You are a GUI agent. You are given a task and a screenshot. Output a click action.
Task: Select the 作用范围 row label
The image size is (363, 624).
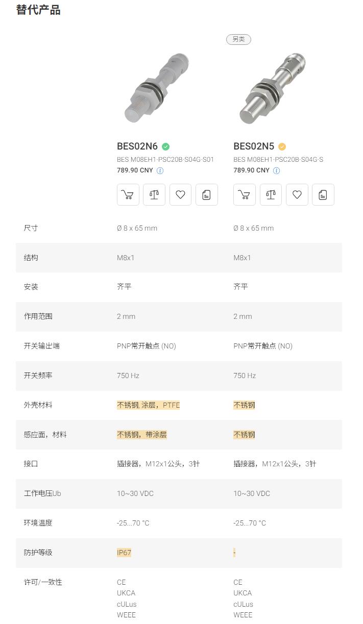pyautogui.click(x=38, y=316)
